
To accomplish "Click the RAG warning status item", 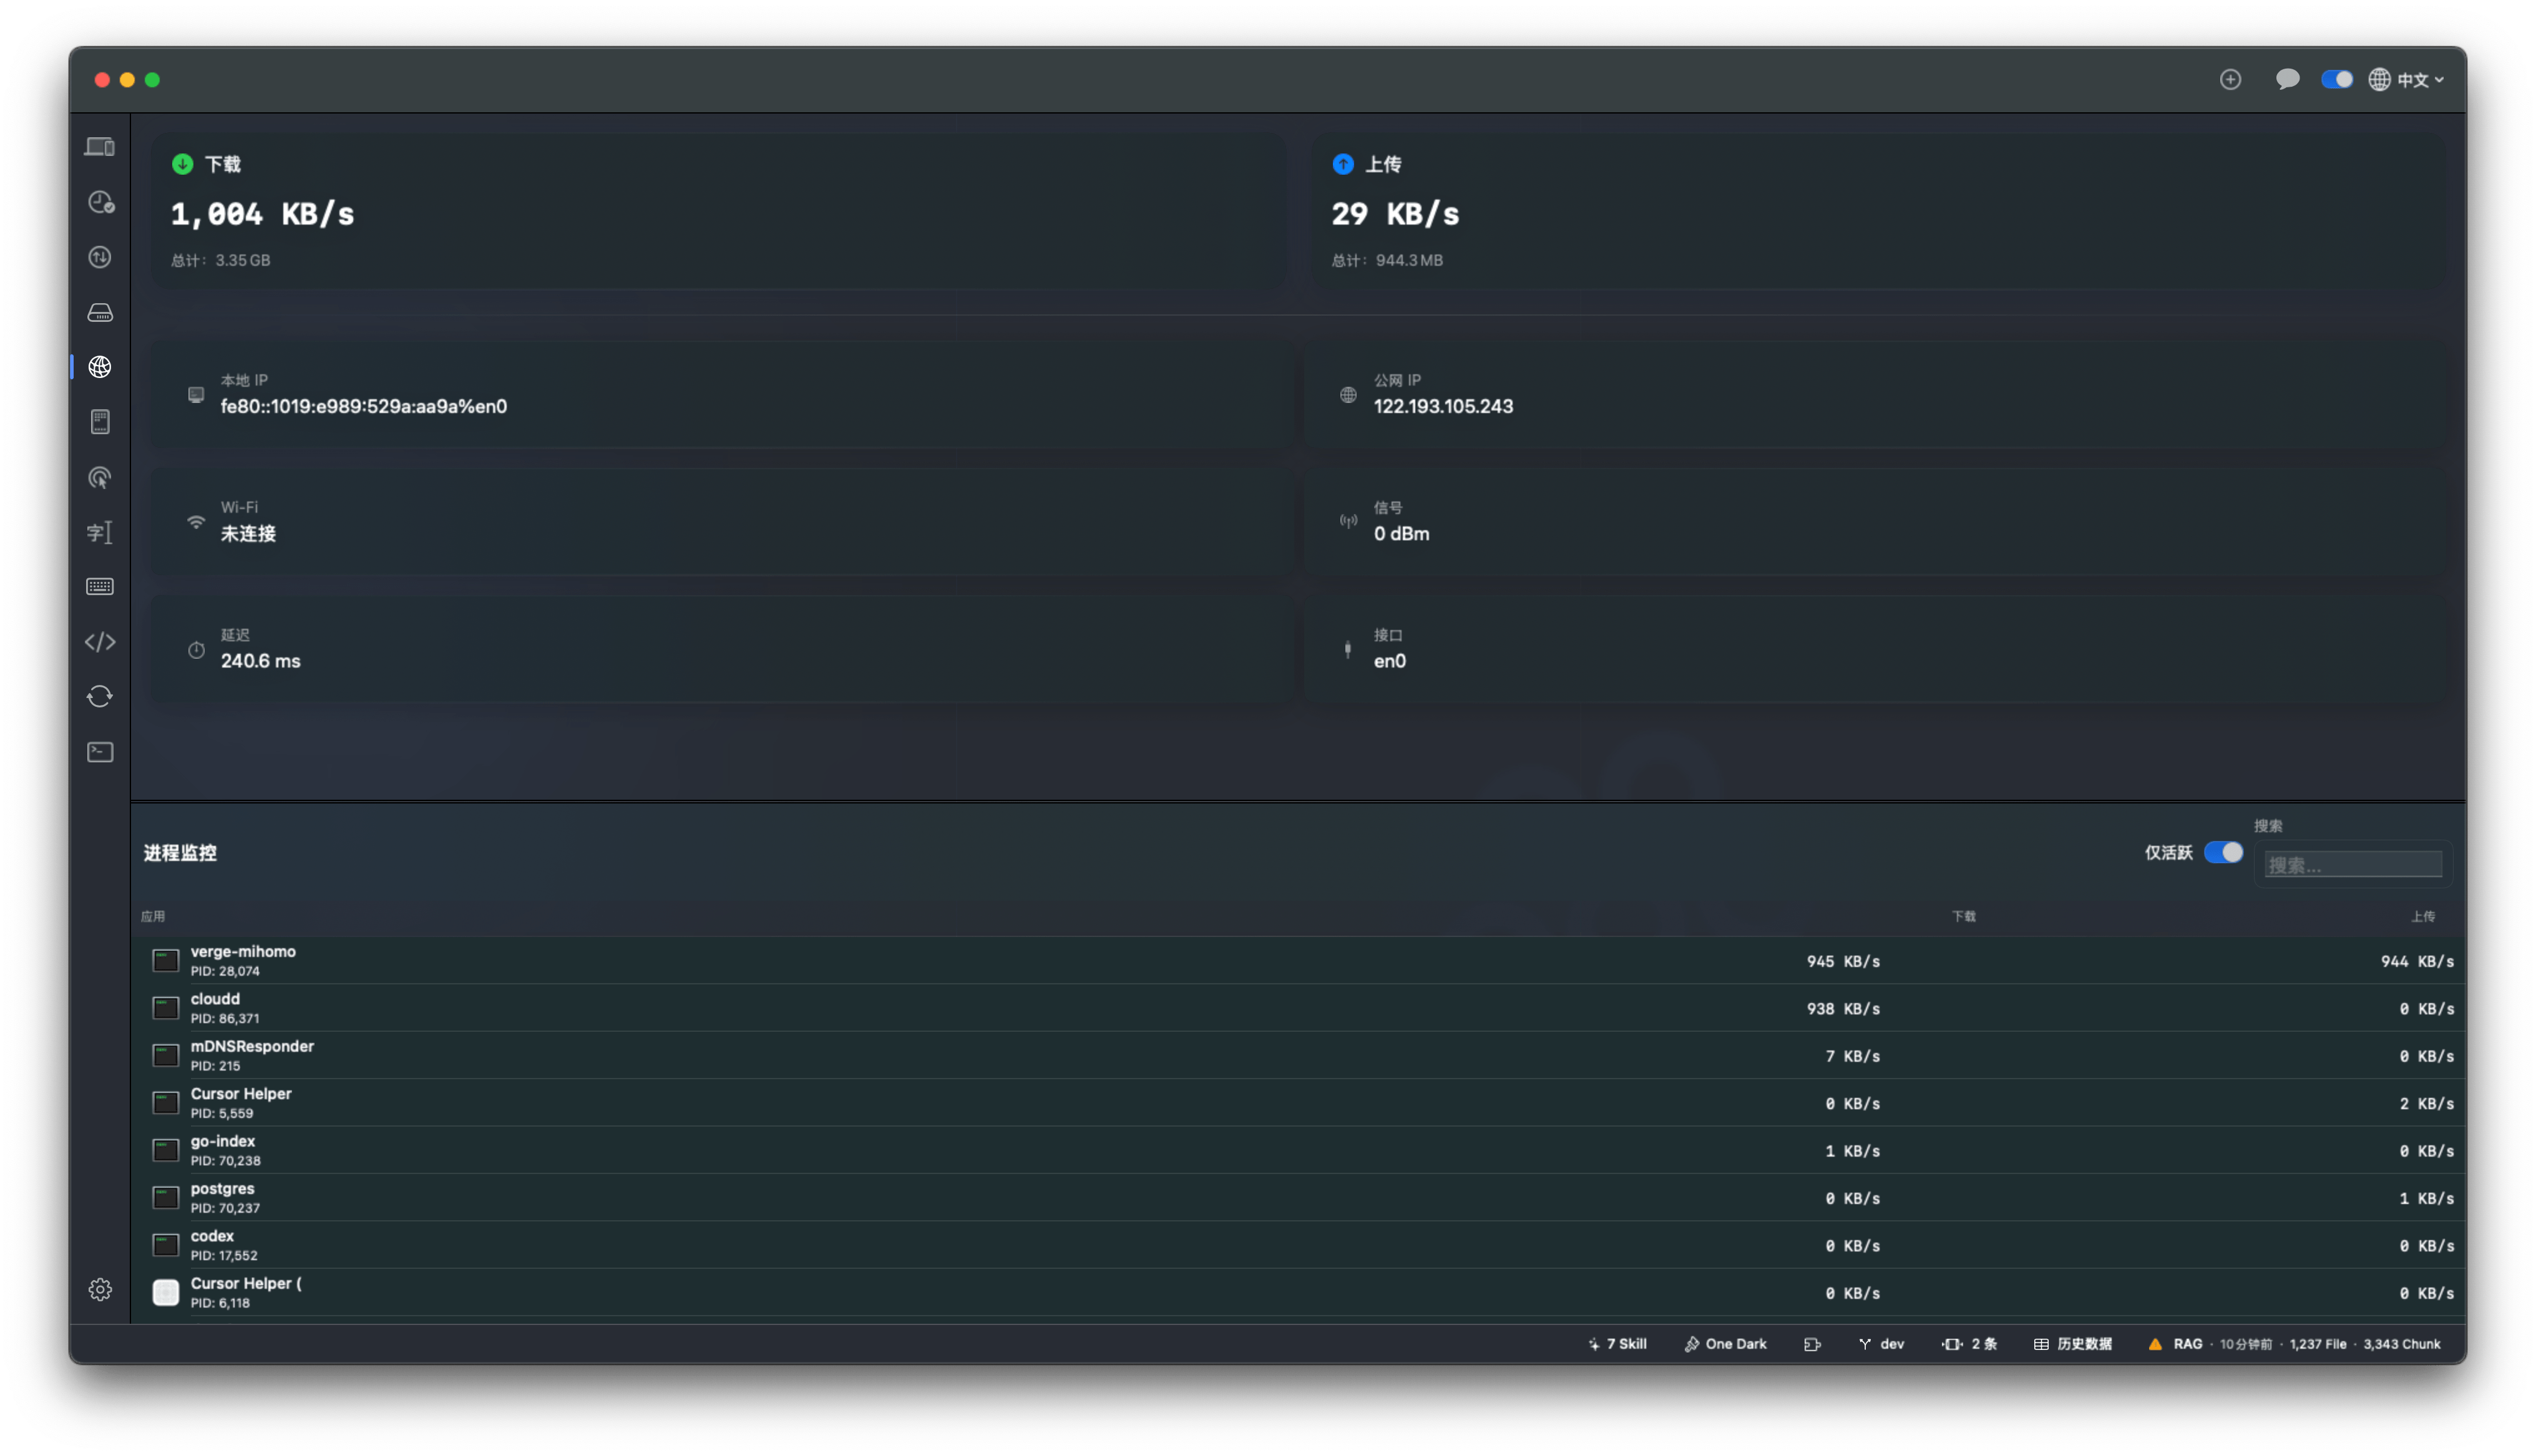I will pyautogui.click(x=2294, y=1344).
